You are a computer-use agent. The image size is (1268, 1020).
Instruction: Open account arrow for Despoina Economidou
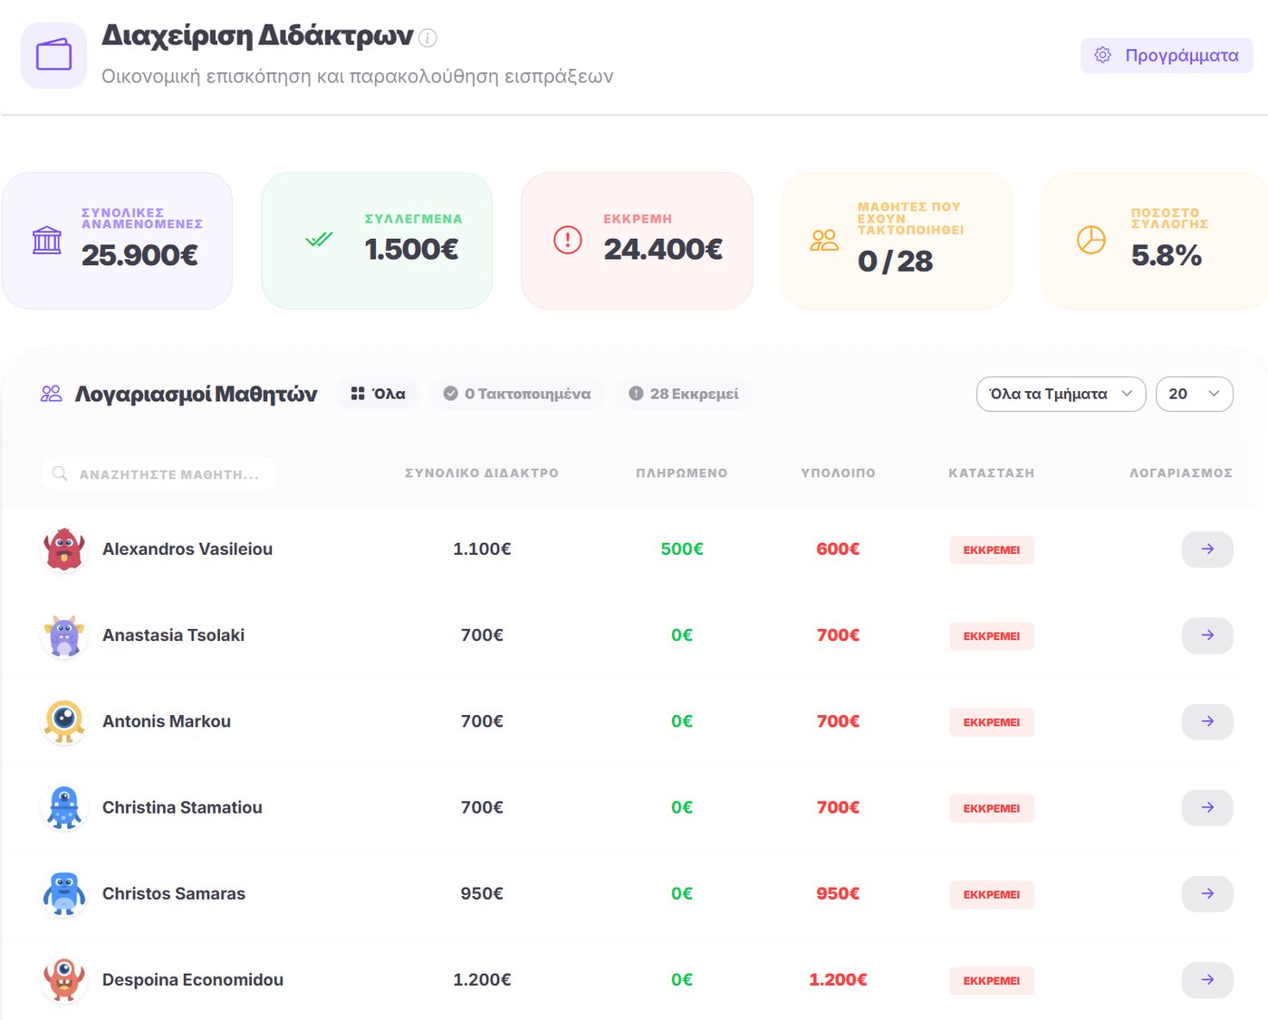1207,979
